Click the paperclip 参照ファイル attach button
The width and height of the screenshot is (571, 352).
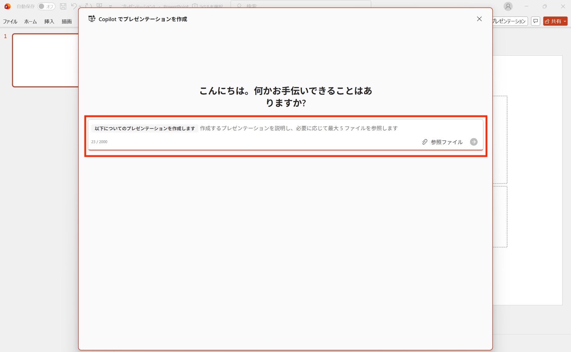[442, 142]
